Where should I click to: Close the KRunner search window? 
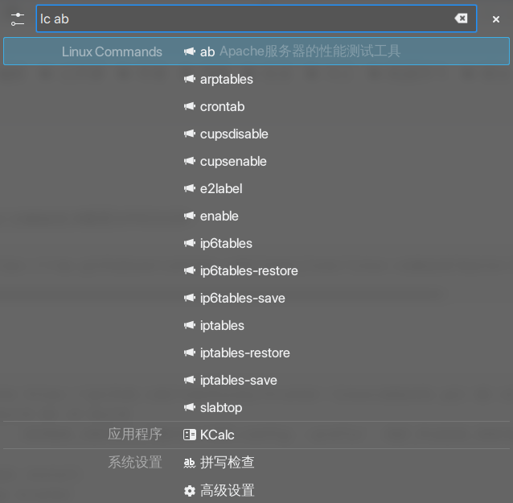tap(496, 19)
